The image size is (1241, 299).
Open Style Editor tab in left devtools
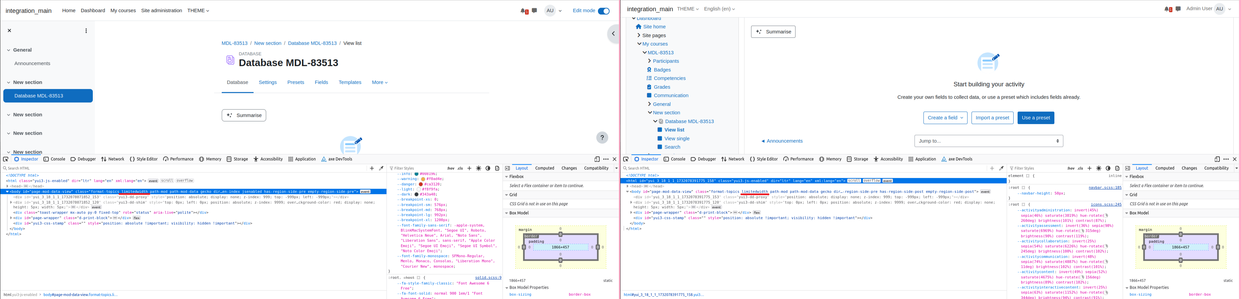[x=144, y=159]
